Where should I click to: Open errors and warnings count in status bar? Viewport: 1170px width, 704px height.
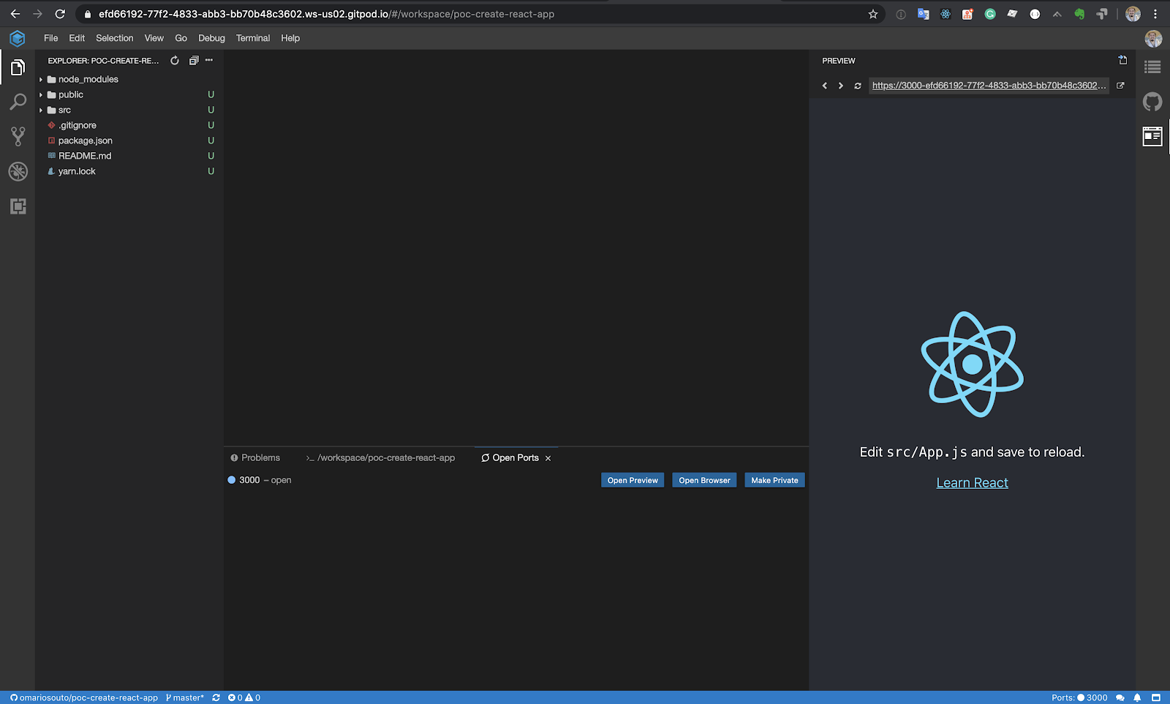244,697
